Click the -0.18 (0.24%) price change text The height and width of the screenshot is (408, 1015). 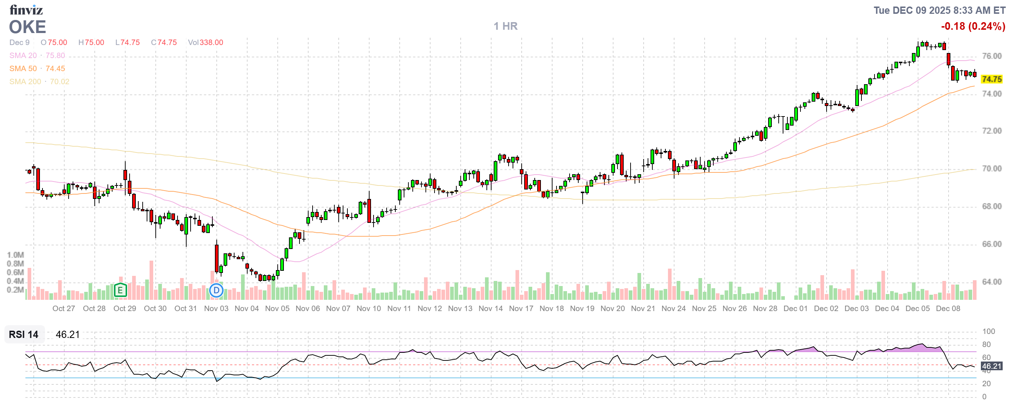tap(973, 26)
